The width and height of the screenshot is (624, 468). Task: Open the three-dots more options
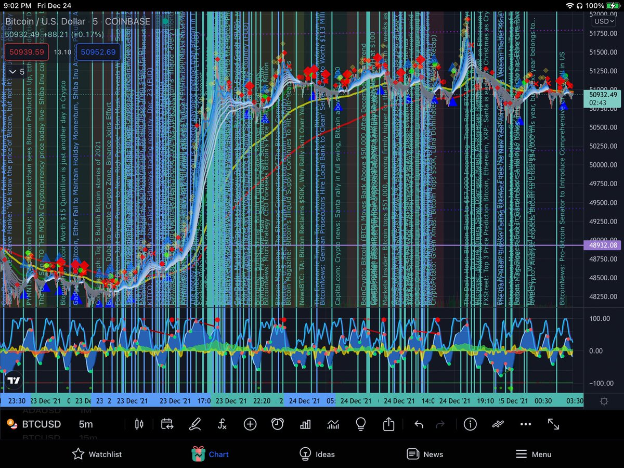point(526,424)
